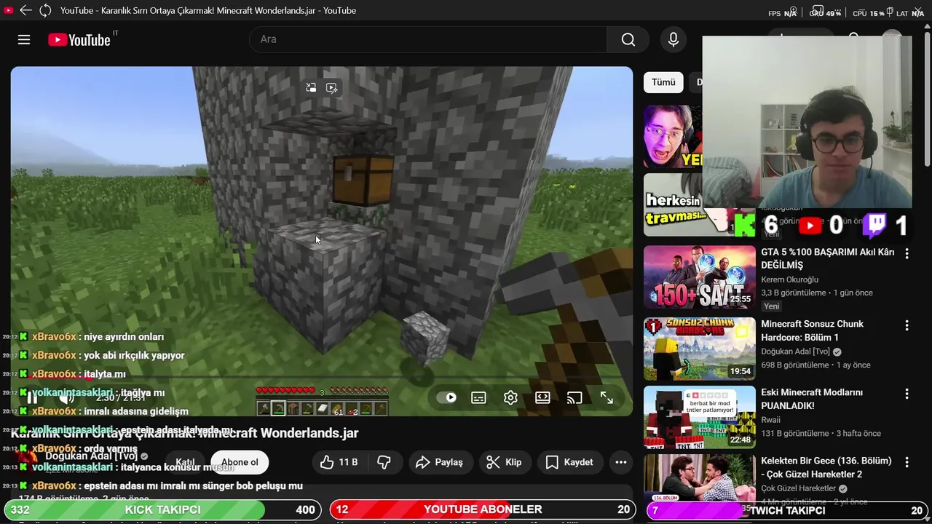Screen dimensions: 932x524
Task: Visit the Kerem Okuroğlu channel name
Action: (x=790, y=279)
